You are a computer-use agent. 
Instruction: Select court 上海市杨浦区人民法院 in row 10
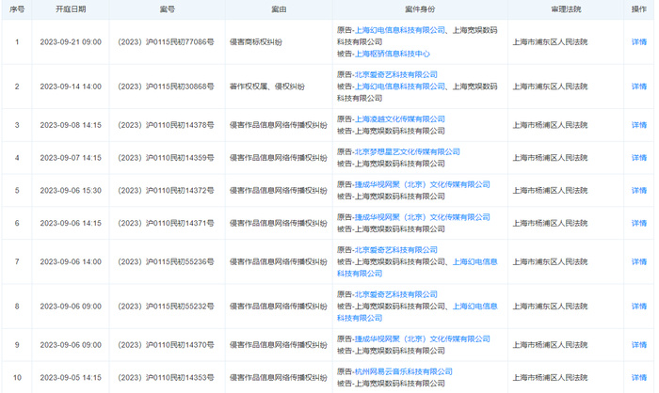pyautogui.click(x=550, y=378)
